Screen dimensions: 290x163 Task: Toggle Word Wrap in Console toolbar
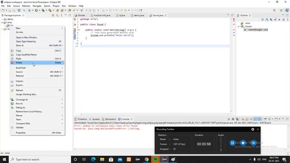[251, 119]
